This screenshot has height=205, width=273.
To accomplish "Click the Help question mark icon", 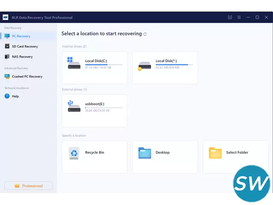I will click(7, 97).
